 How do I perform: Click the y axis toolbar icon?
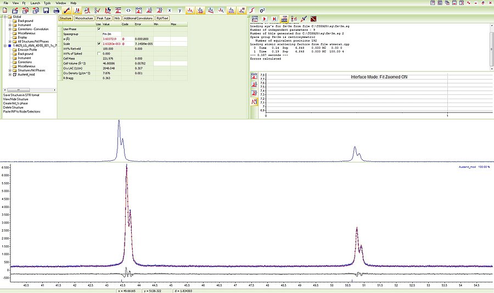click(179, 10)
